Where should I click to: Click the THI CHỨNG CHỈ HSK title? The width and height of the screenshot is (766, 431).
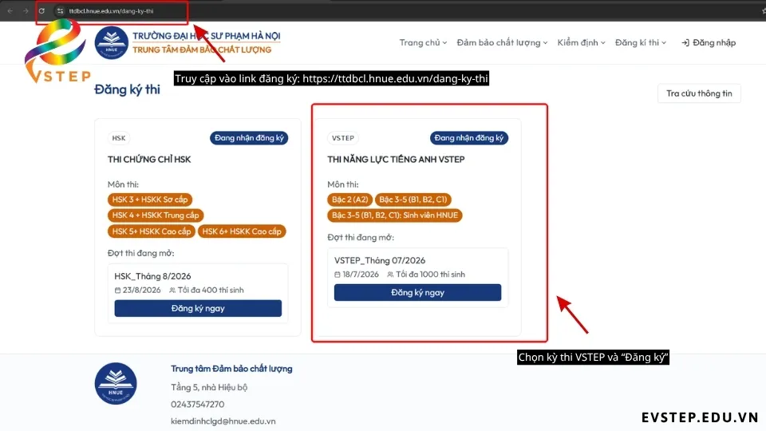[x=149, y=160]
